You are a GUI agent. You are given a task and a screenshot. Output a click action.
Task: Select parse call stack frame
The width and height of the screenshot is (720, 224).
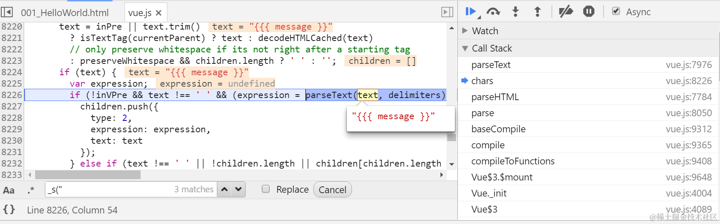pyautogui.click(x=589, y=113)
